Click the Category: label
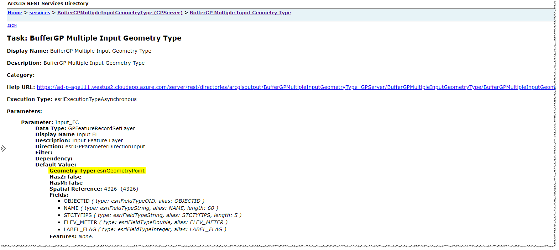This screenshot has width=559, height=250. [x=21, y=75]
